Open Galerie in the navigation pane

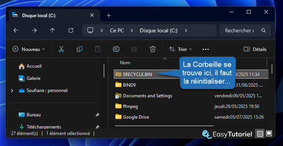click(x=30, y=78)
